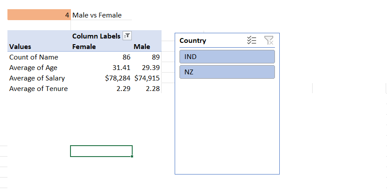The width and height of the screenshot is (387, 192).
Task: Select the Average of Tenure row label
Action: [x=39, y=89]
